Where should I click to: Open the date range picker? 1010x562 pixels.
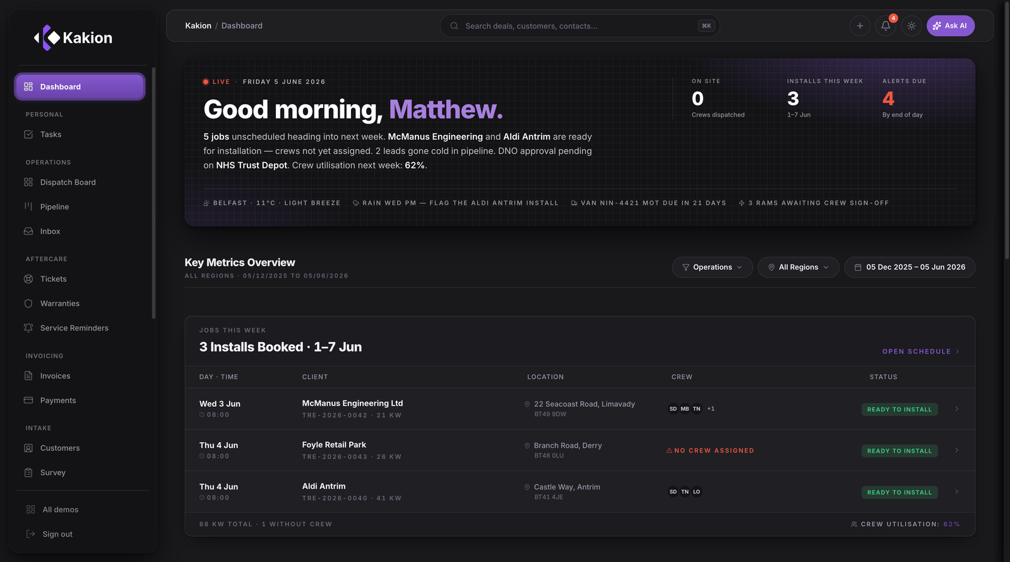tap(910, 267)
